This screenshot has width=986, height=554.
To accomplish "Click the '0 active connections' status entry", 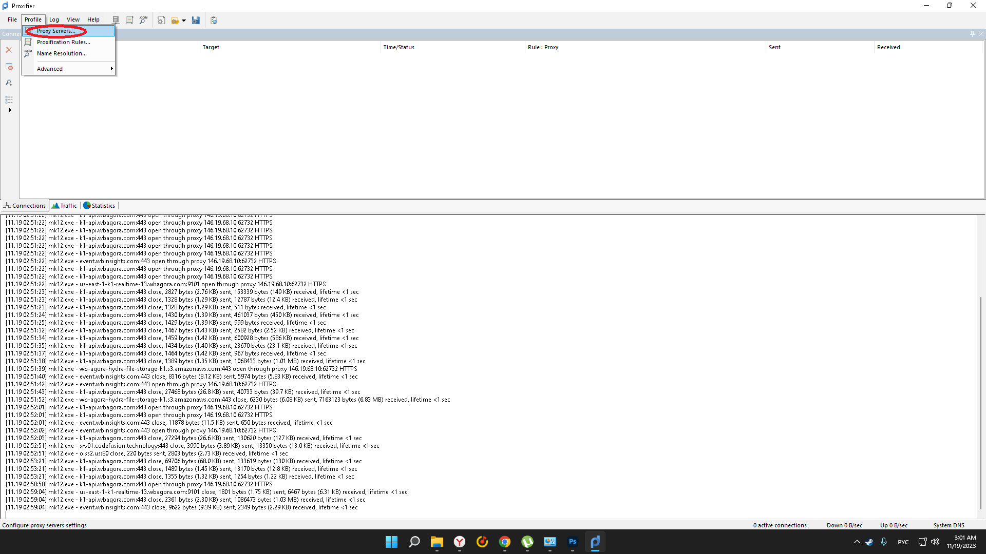I will coord(780,525).
